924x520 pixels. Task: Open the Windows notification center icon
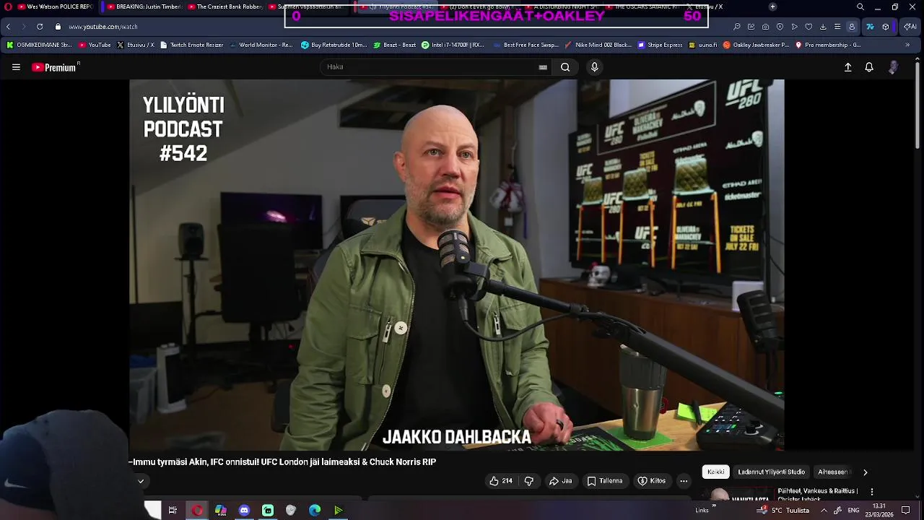click(x=906, y=511)
